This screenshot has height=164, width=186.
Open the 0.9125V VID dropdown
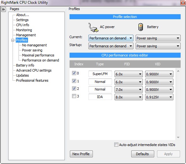pos(159,97)
